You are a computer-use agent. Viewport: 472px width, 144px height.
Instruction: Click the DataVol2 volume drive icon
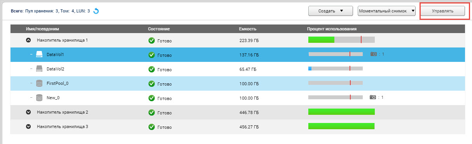coord(39,68)
